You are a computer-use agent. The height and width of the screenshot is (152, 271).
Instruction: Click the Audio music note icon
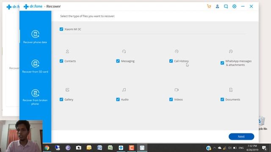[x=124, y=90]
